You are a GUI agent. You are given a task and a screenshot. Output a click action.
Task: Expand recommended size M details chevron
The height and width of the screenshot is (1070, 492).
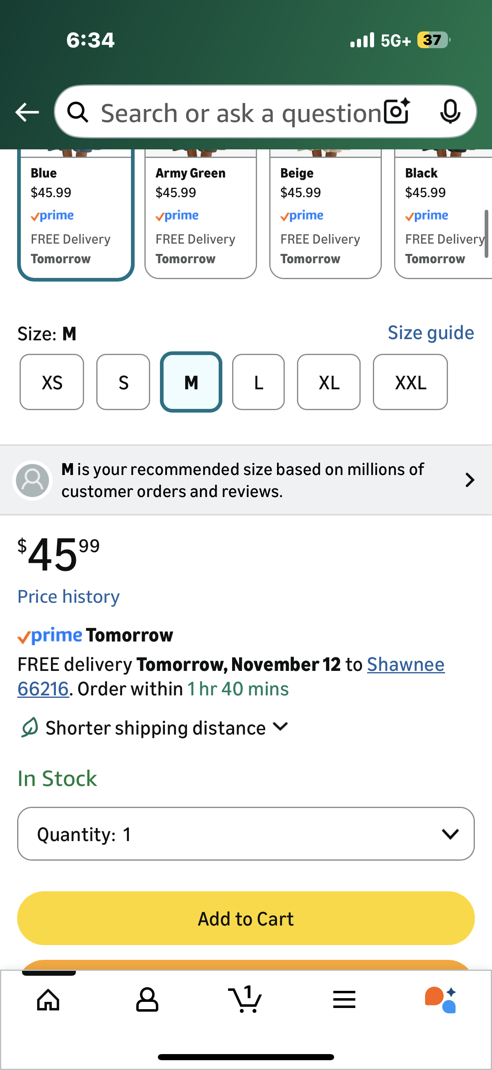coord(470,480)
